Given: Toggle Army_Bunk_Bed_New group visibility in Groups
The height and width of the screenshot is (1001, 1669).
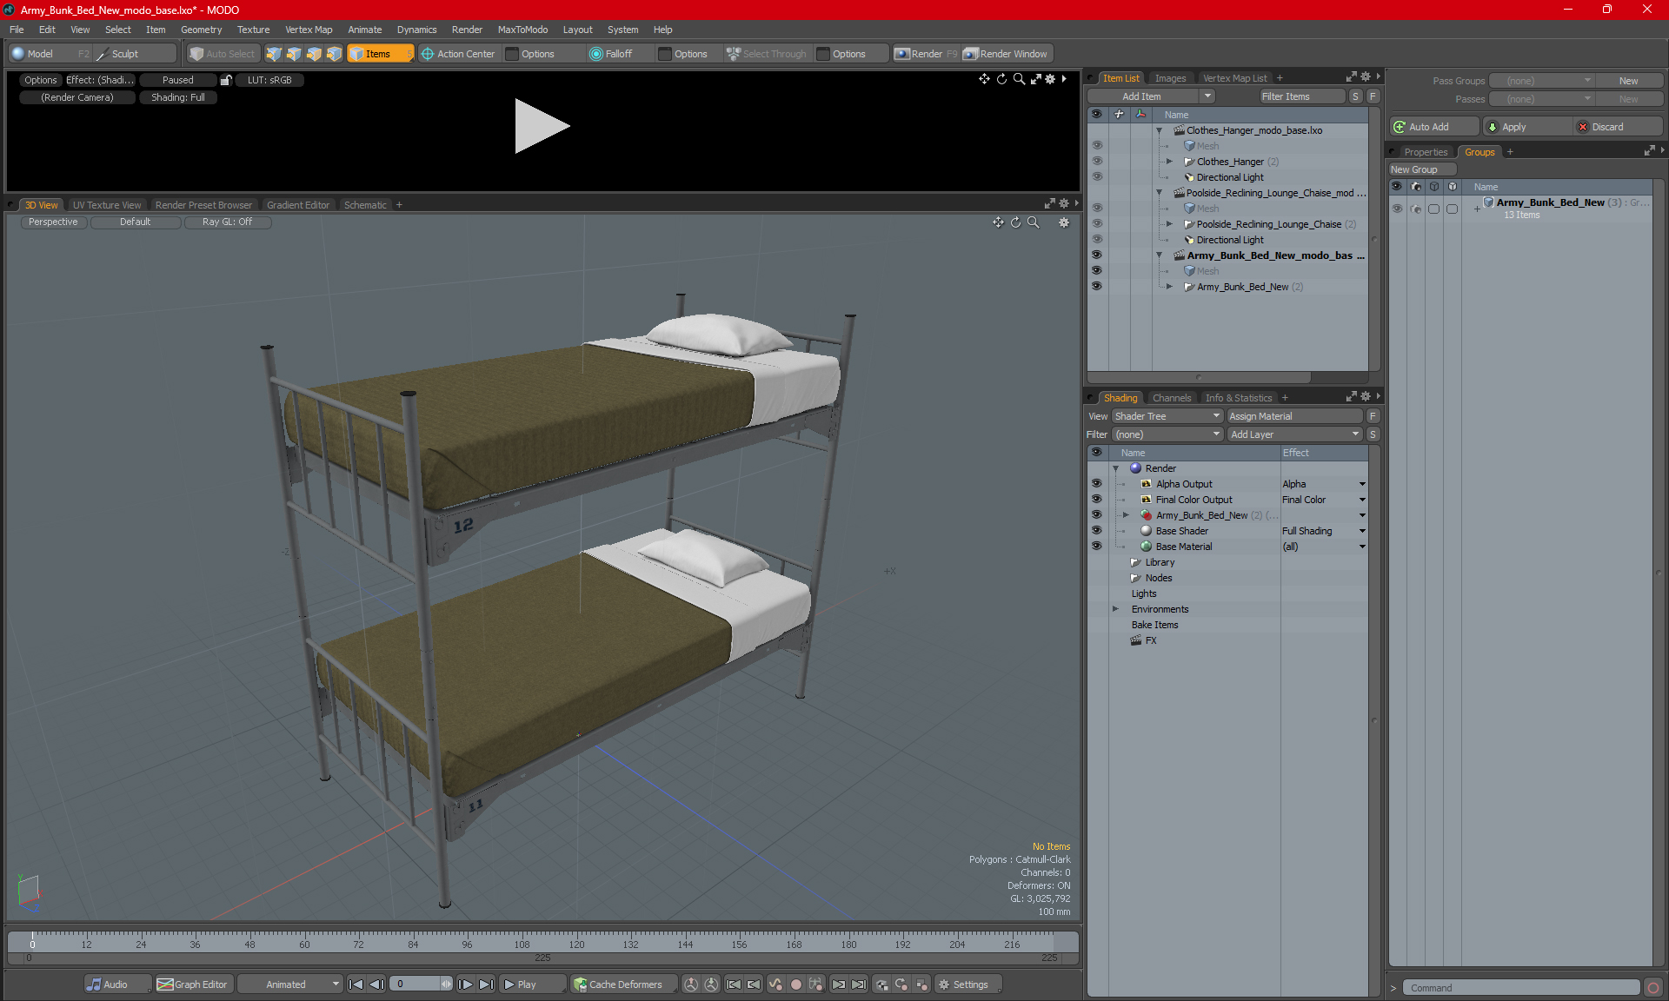Looking at the screenshot, I should pos(1397,209).
